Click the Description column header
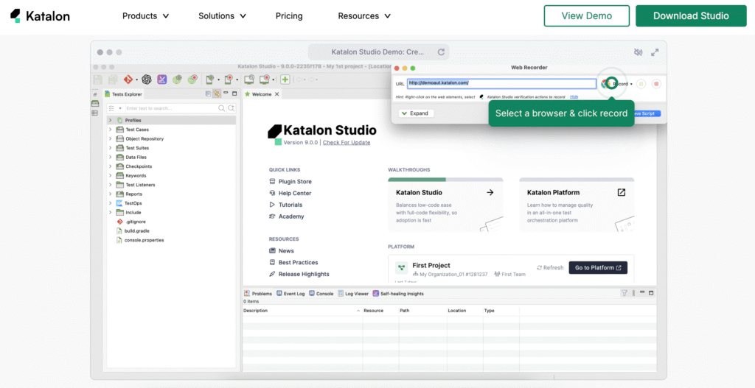755x388 pixels. pos(302,311)
